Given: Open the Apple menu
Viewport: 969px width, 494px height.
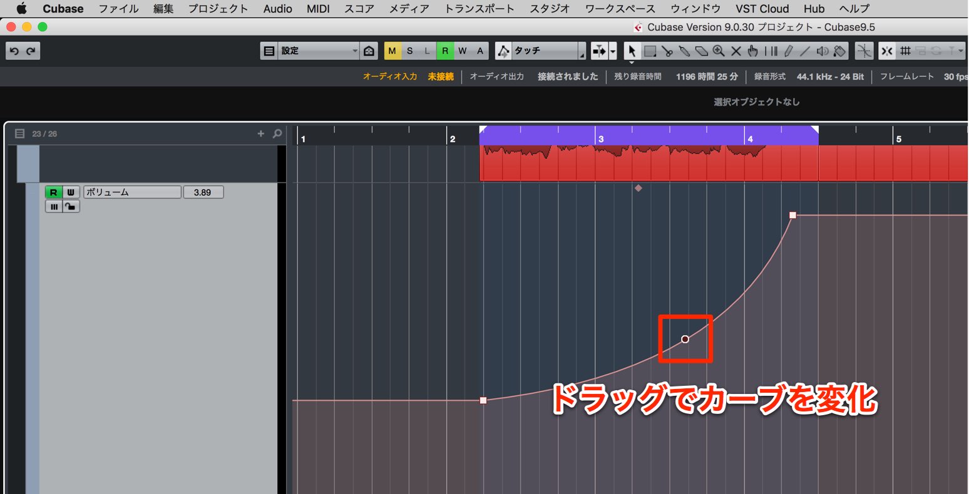Looking at the screenshot, I should (x=21, y=9).
